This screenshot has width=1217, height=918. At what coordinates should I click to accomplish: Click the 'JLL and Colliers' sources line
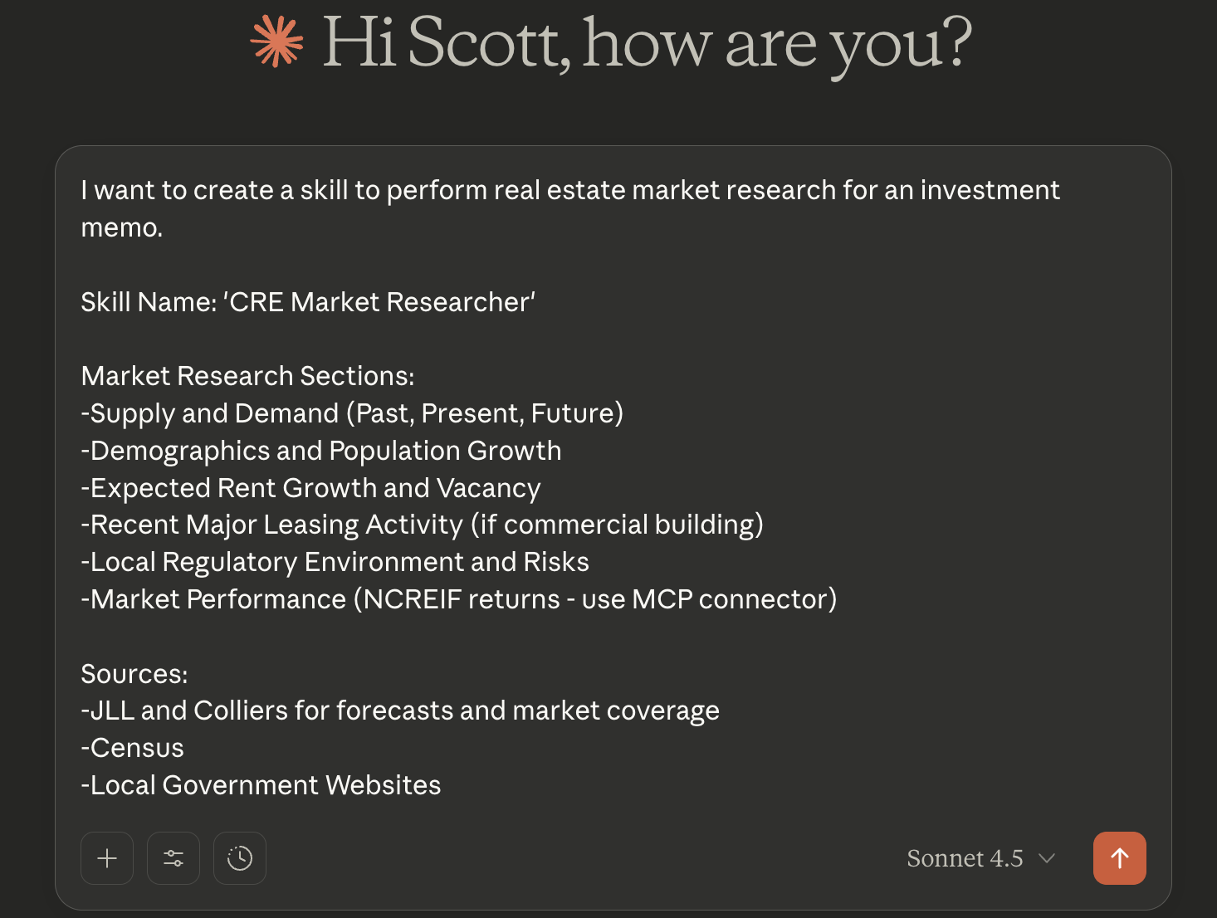[x=400, y=710]
